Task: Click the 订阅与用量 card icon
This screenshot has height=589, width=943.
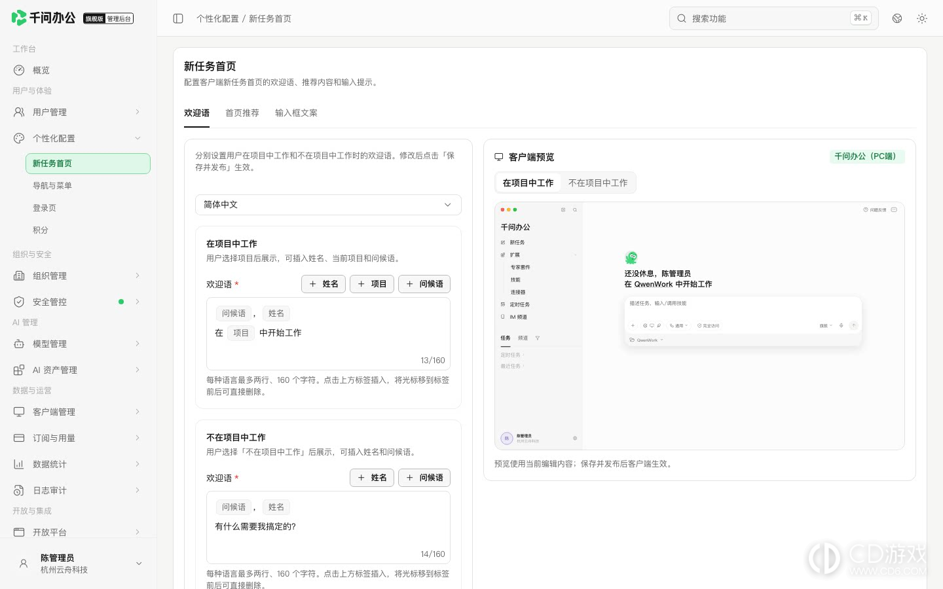Action: [19, 438]
